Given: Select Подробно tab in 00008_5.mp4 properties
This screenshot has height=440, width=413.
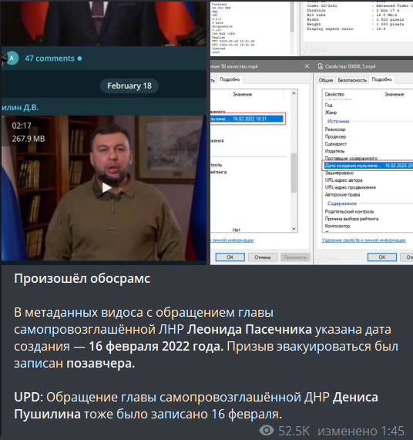Looking at the screenshot, I should (381, 79).
